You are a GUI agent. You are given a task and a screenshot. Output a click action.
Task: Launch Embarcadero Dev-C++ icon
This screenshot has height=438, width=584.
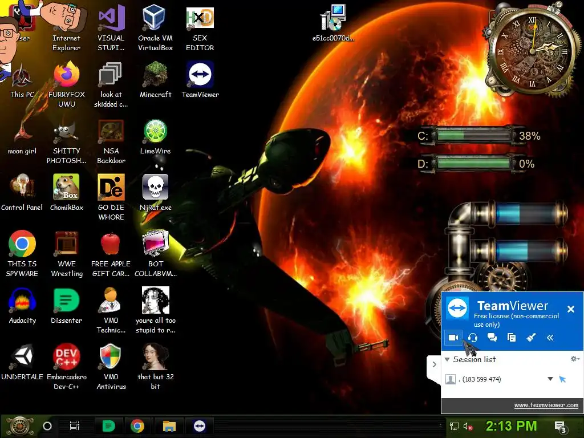(67, 367)
